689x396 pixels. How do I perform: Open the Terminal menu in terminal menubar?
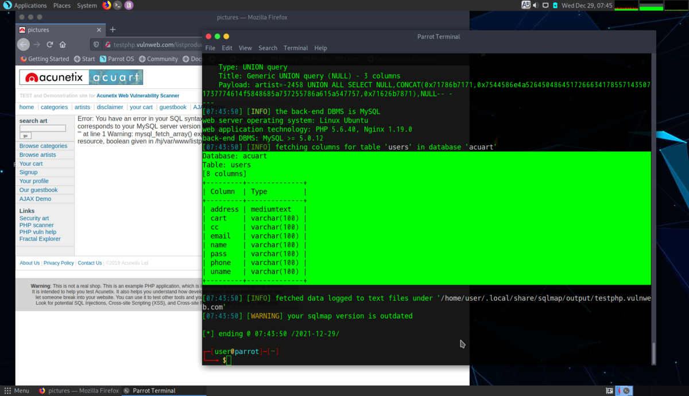296,48
